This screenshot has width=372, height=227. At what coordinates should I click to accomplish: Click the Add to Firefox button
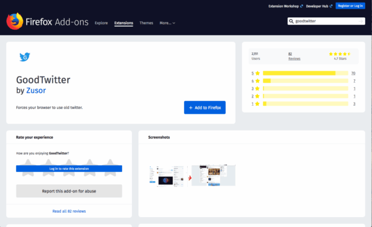(x=205, y=108)
